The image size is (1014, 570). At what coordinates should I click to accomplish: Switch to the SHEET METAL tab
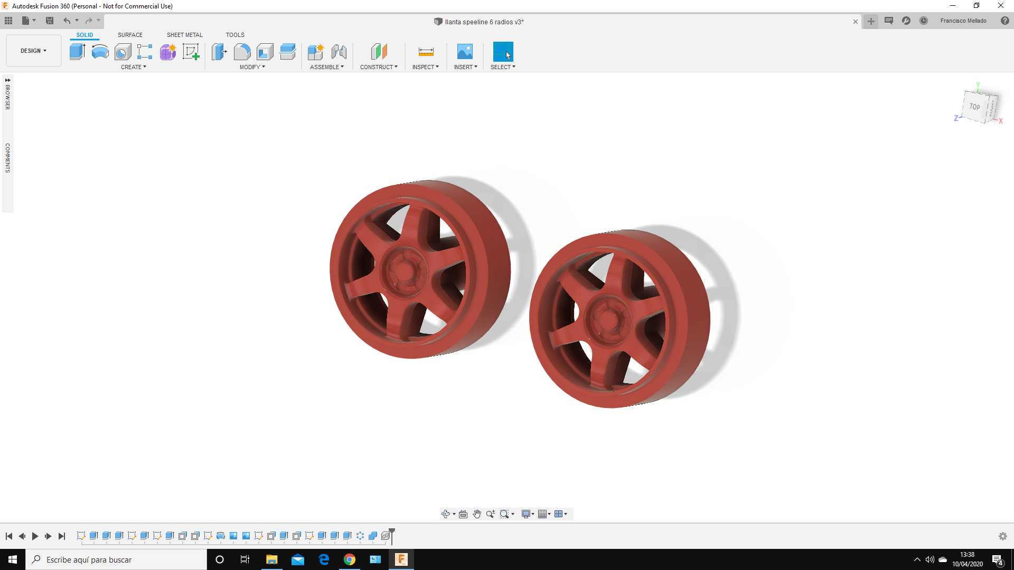tap(184, 35)
